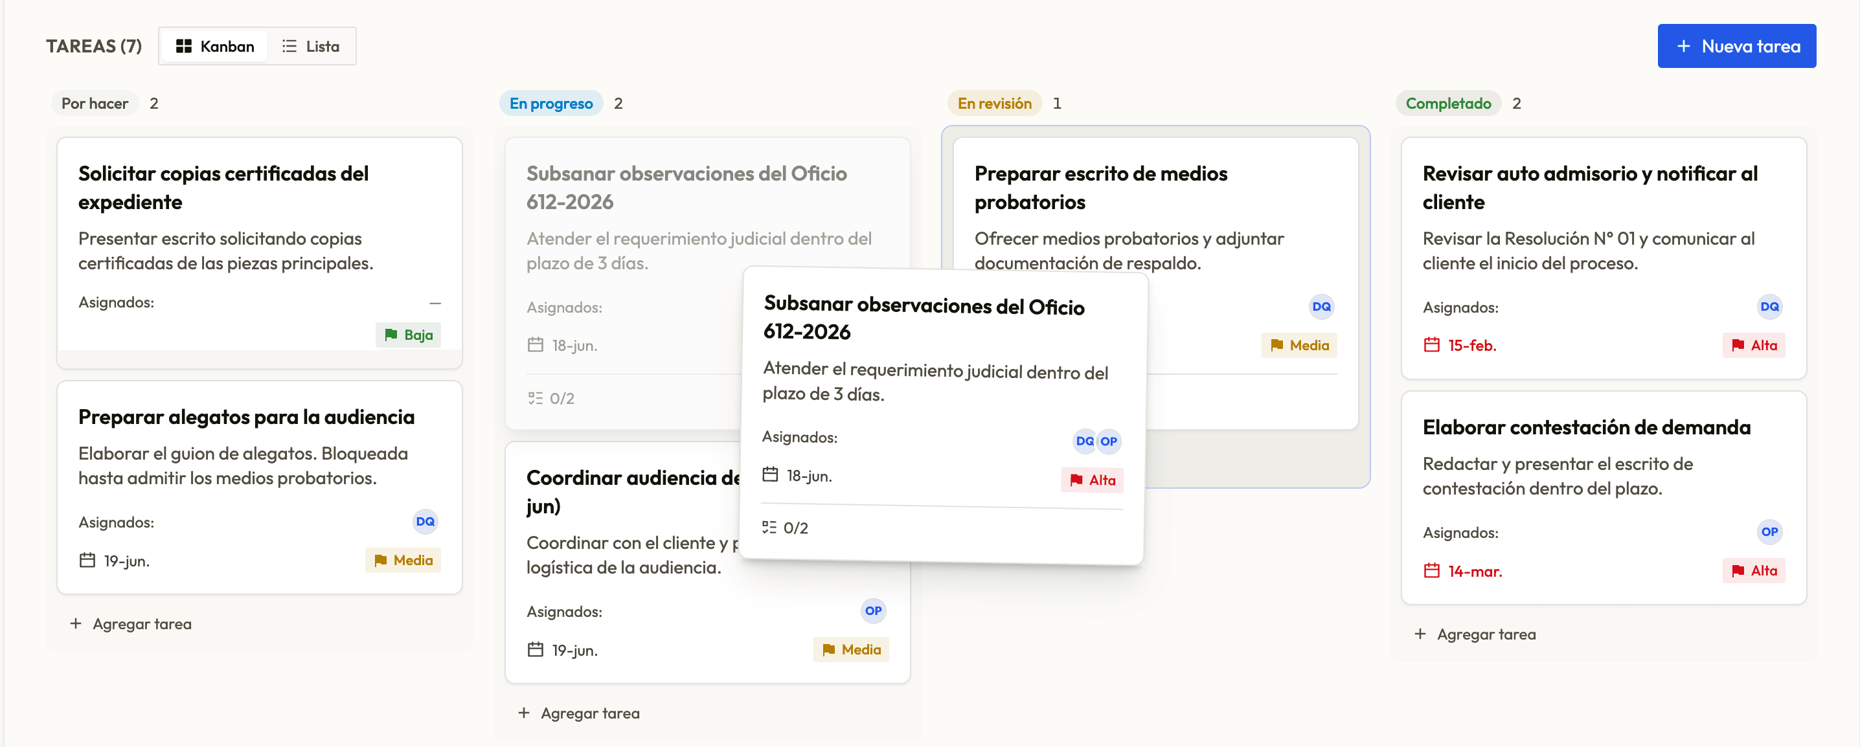The height and width of the screenshot is (747, 1860).
Task: Click OP avatar on Elaborar contestación card
Action: click(x=1769, y=532)
